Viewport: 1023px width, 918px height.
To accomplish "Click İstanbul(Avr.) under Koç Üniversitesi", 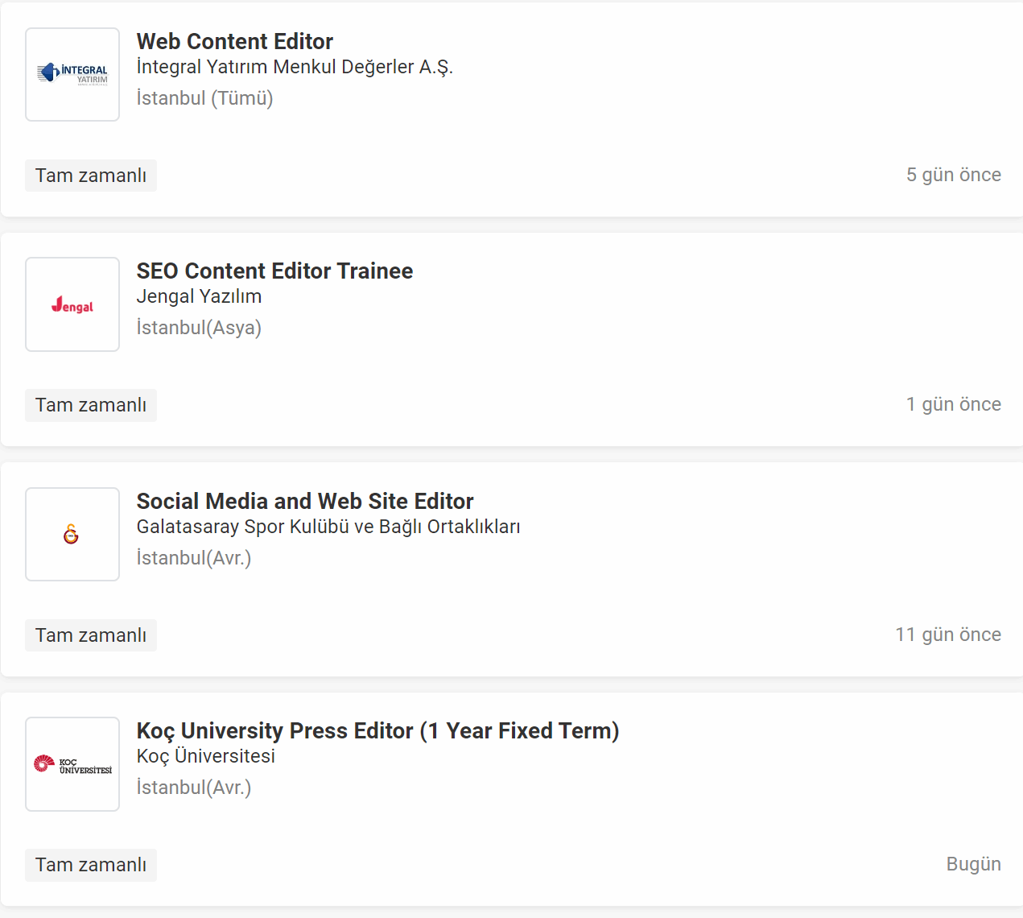I will [194, 788].
